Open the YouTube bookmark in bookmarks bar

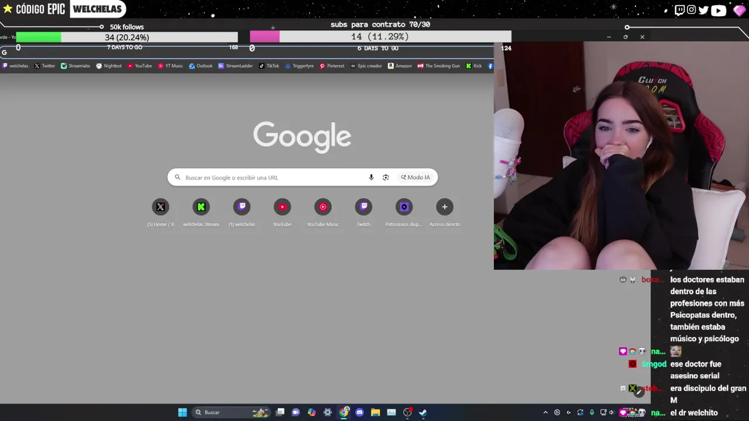(x=140, y=66)
